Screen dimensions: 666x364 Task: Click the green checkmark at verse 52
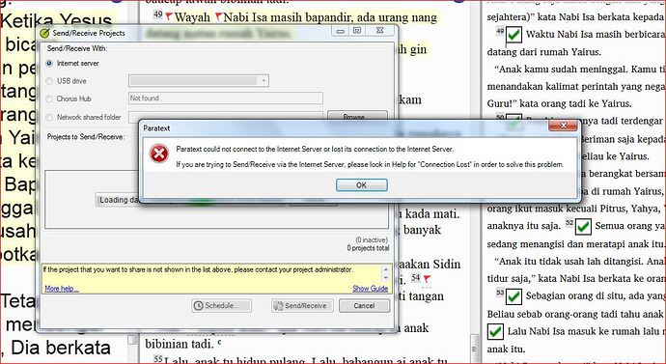pos(583,227)
